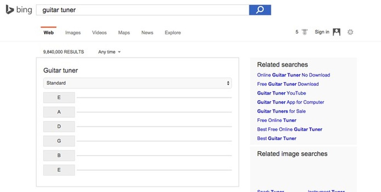Play the high E string at bottom
Screen dimensions: 381x192
coord(59,170)
